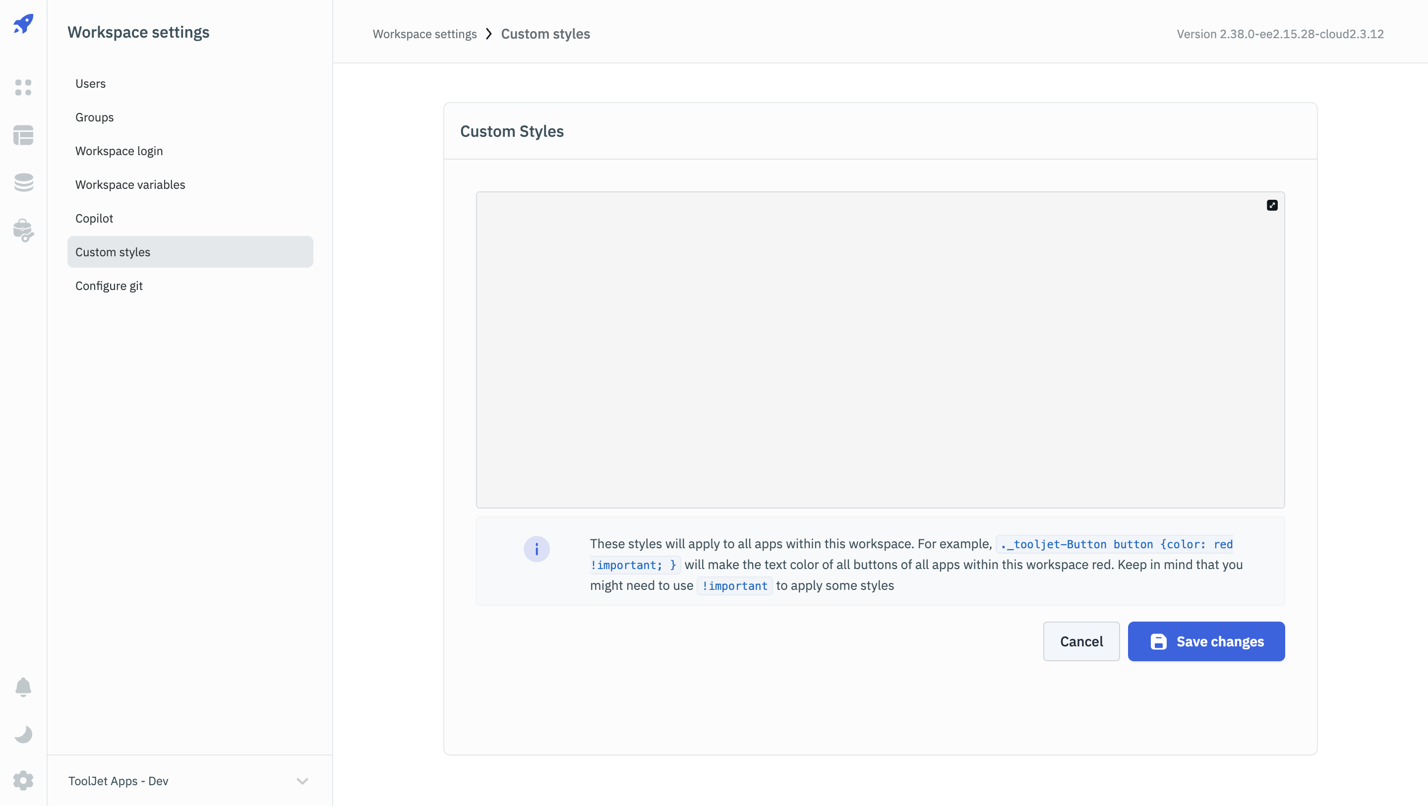
Task: Click inside the custom styles code editor
Action: pos(880,349)
